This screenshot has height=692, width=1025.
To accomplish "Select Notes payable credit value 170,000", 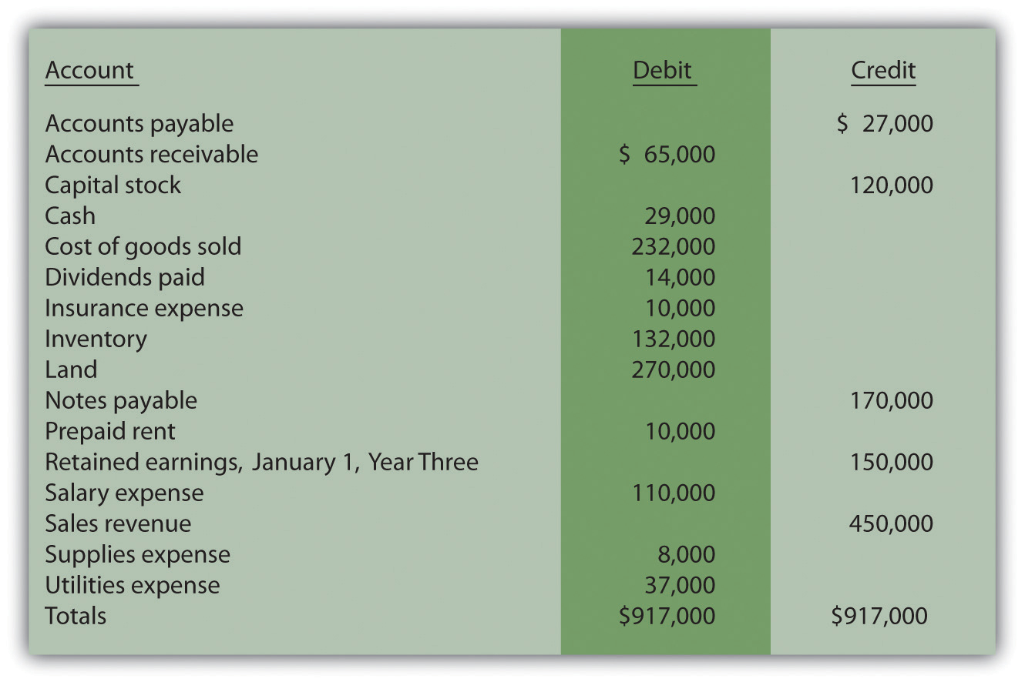I will click(891, 400).
